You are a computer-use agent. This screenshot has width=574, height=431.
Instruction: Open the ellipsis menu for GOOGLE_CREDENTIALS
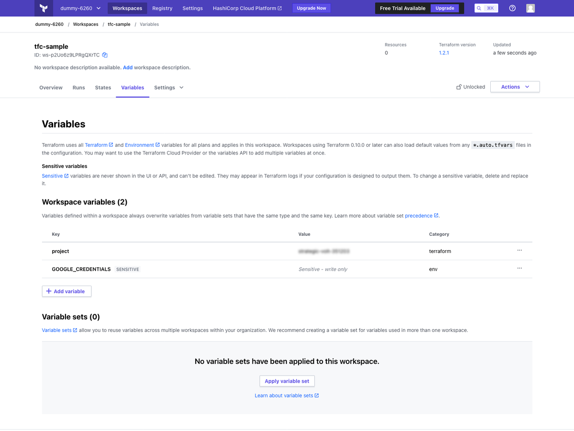pyautogui.click(x=519, y=269)
